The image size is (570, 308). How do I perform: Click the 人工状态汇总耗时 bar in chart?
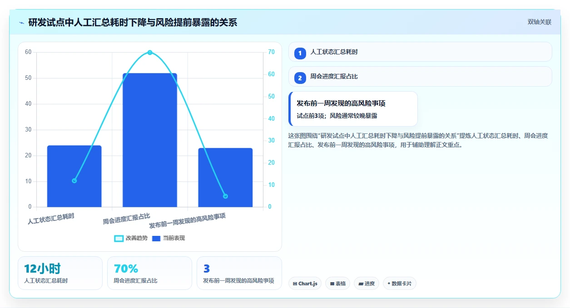[x=74, y=176]
